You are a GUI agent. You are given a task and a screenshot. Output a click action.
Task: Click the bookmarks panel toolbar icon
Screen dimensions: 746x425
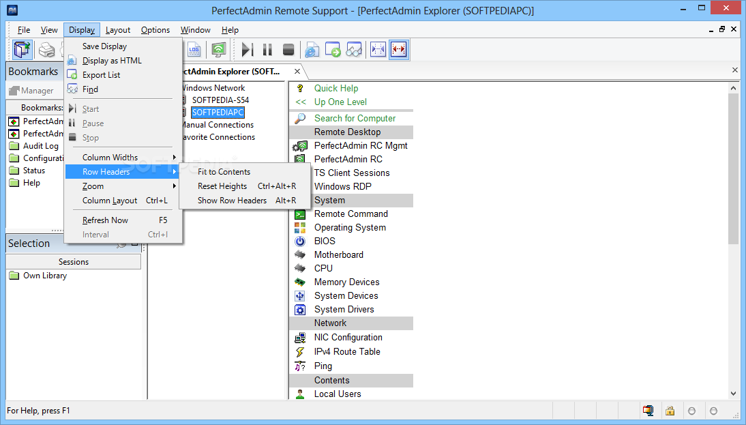[23, 50]
